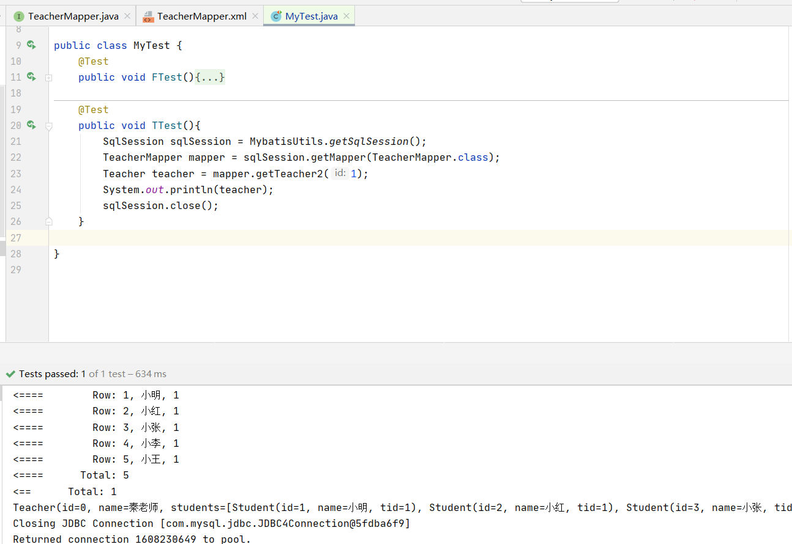
Task: Expand the {...} folded code placeholder
Action: pyautogui.click(x=210, y=78)
